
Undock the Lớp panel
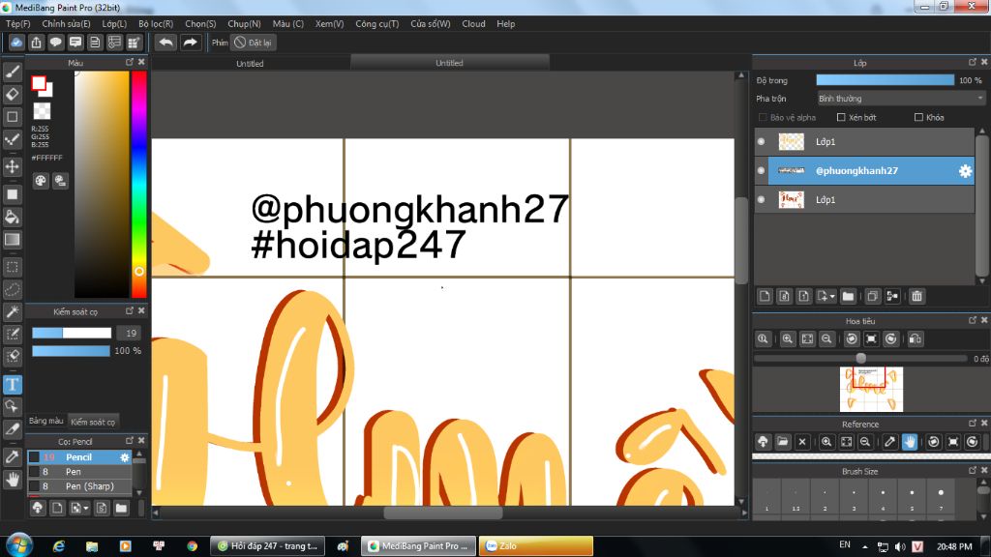[972, 62]
